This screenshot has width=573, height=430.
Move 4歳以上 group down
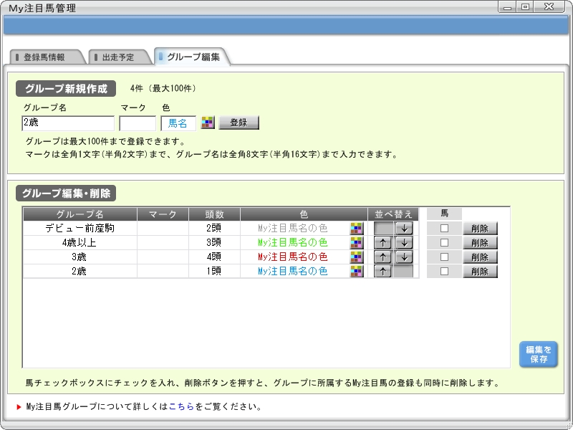coord(404,242)
